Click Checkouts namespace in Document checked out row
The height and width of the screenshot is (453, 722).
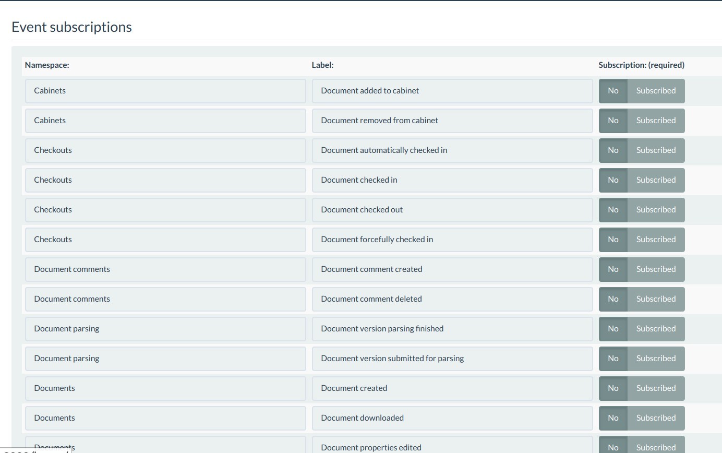click(x=165, y=210)
